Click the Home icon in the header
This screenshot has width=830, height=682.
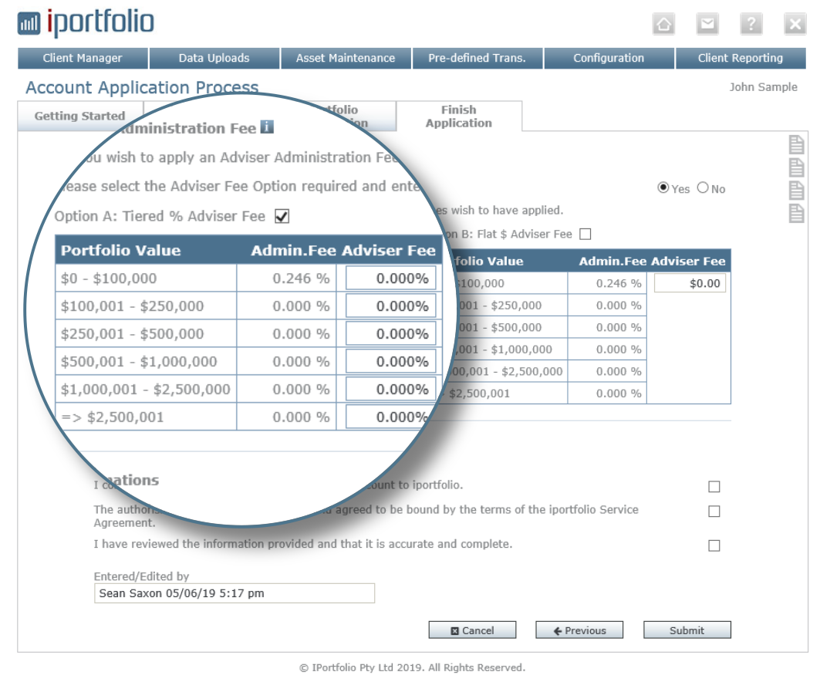(663, 25)
